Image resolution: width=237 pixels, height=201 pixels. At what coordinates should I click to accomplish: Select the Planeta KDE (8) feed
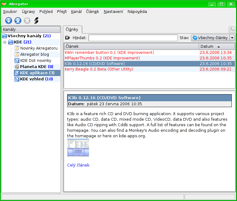click(x=37, y=66)
